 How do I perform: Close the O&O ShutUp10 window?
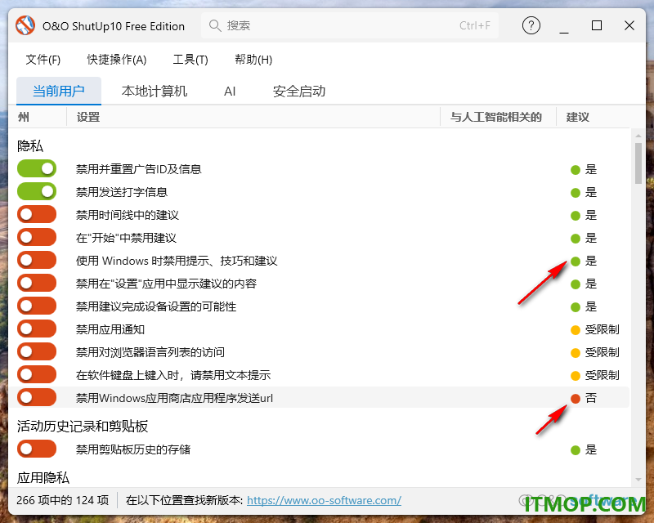click(629, 26)
